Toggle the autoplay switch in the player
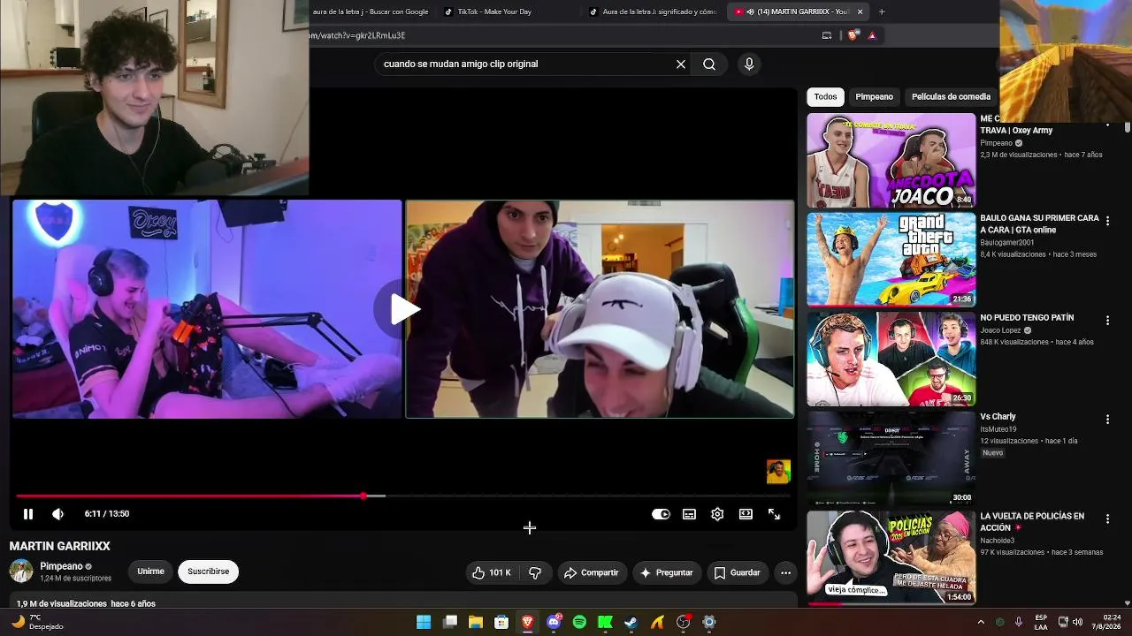The width and height of the screenshot is (1132, 636). point(661,514)
